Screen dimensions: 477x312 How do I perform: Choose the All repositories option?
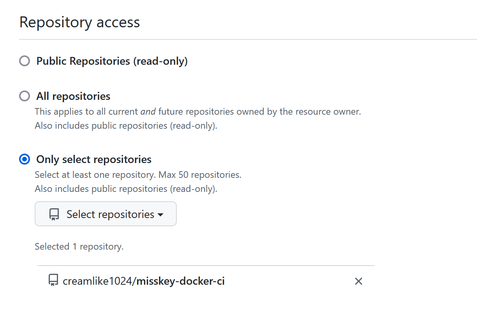[24, 96]
